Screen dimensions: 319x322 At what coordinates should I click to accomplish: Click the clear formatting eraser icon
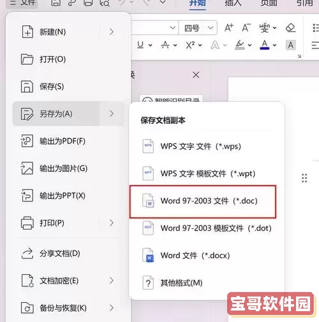(x=290, y=27)
